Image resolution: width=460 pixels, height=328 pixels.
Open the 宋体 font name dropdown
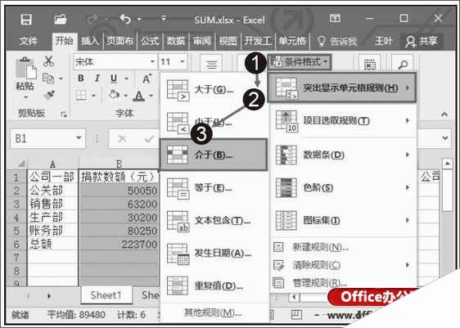[152, 61]
